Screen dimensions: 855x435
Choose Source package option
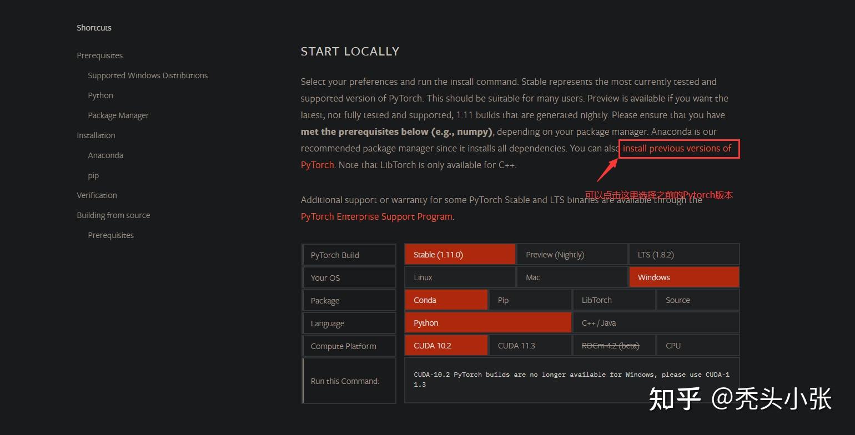(698, 300)
